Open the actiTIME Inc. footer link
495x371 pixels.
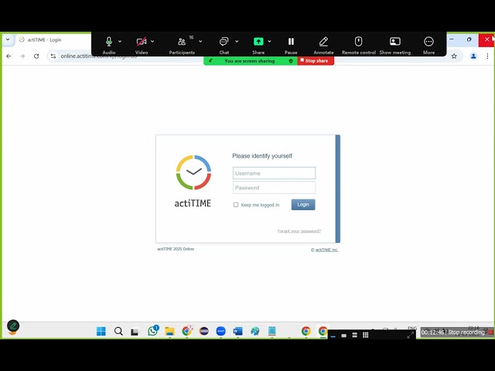point(326,250)
